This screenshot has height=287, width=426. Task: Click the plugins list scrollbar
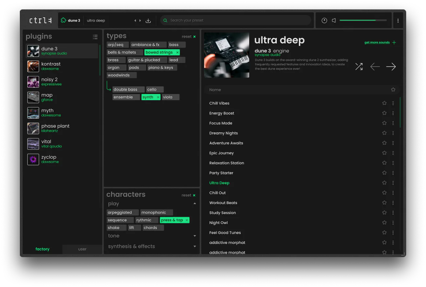(100, 60)
